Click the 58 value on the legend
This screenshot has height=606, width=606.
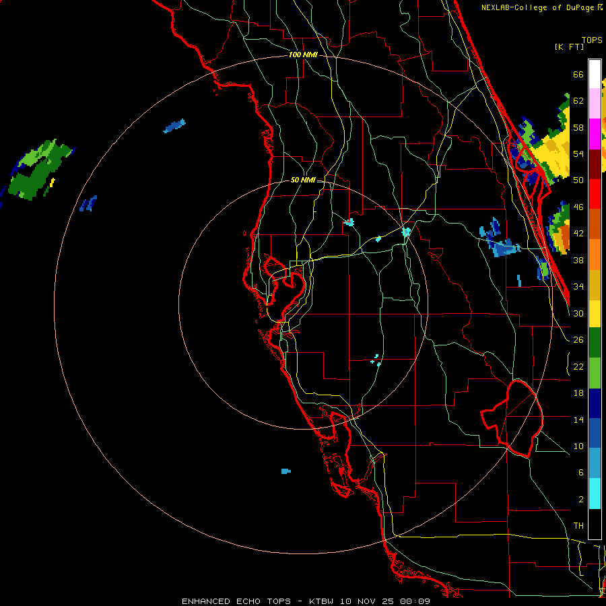pyautogui.click(x=578, y=127)
